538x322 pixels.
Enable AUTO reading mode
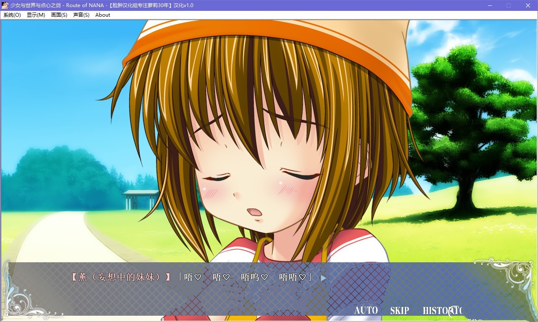pos(366,310)
